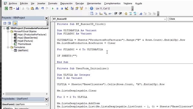
Task: Open Properties Window icon
Action: [77, 8]
